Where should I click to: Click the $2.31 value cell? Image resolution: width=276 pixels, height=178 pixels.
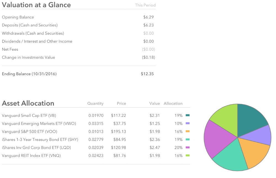155,116
